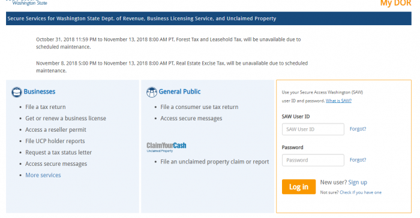Select File a tax return item

coord(46,107)
